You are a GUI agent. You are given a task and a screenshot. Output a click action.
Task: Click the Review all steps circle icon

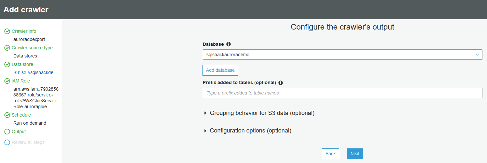[x=7, y=143]
